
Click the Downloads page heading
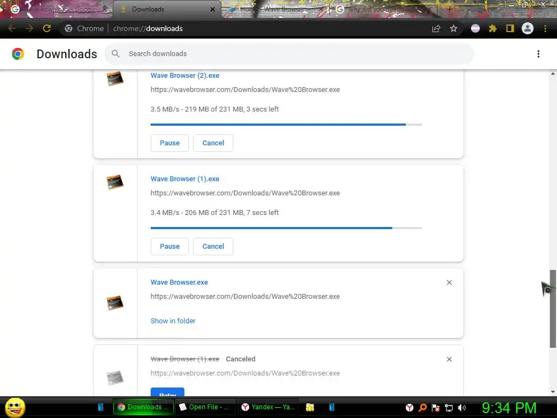[67, 54]
